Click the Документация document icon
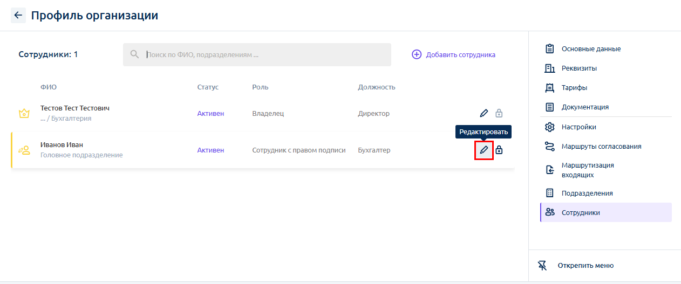The width and height of the screenshot is (681, 284). pyautogui.click(x=550, y=107)
